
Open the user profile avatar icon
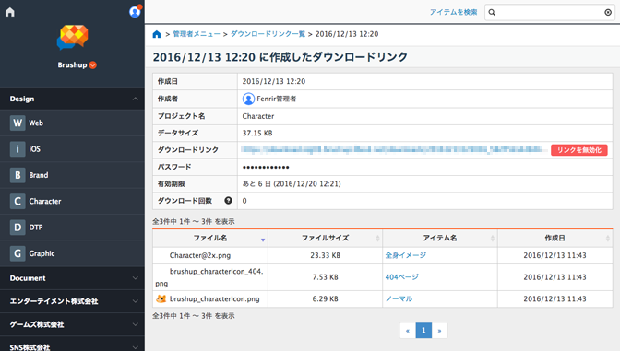(x=135, y=12)
